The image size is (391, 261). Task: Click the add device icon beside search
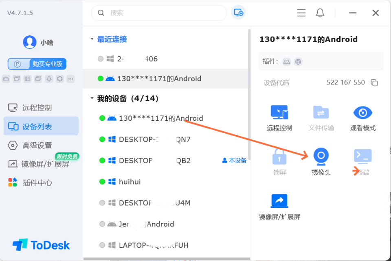238,13
